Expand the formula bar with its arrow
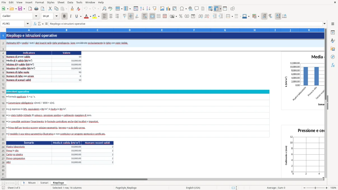The width and height of the screenshot is (338, 190). point(324,24)
